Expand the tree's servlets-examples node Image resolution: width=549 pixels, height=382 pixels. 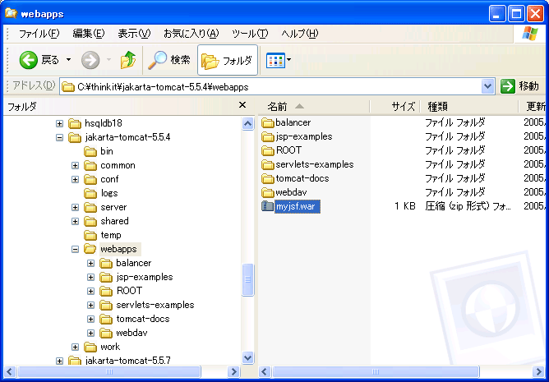90,306
